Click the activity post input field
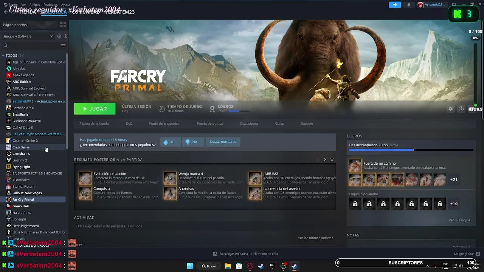This screenshot has height=272, width=484. coord(205,226)
